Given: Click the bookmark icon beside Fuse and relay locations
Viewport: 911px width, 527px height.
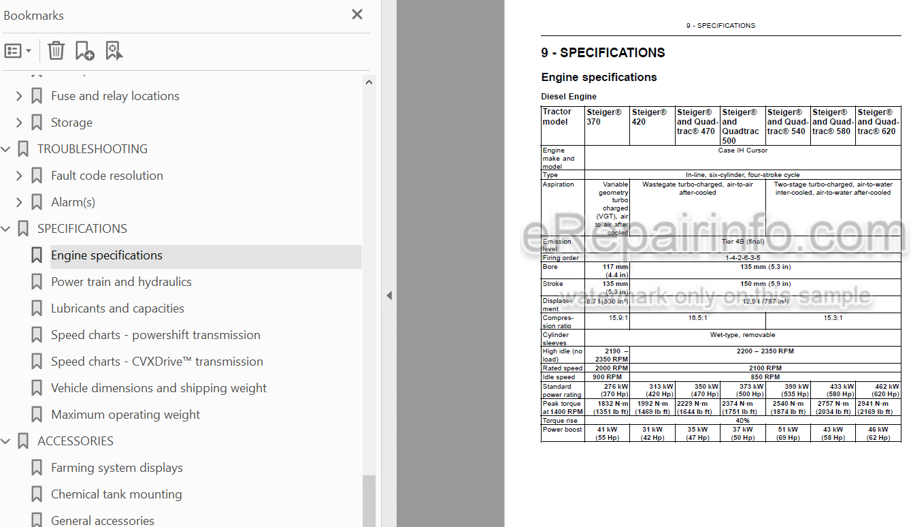Looking at the screenshot, I should [37, 96].
